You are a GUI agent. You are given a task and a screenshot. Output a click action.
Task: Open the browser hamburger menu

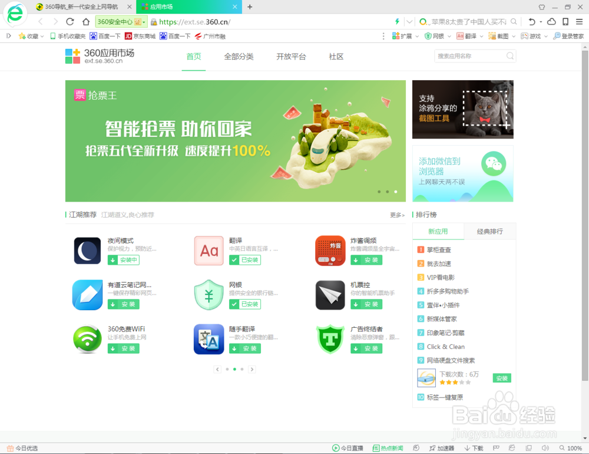579,22
